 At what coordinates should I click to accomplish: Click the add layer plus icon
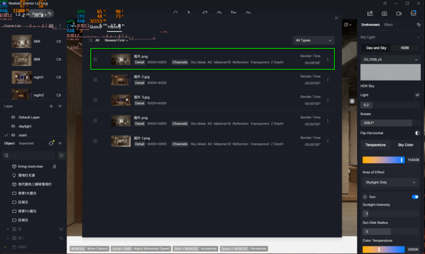coord(51,106)
